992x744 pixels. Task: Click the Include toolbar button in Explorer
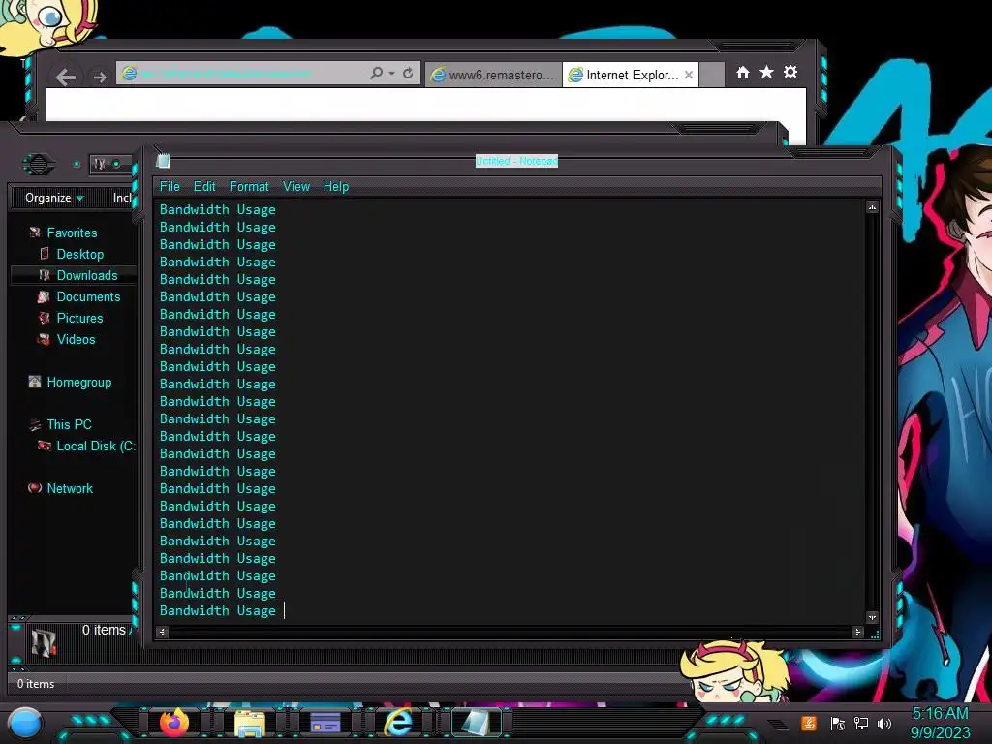coord(122,198)
